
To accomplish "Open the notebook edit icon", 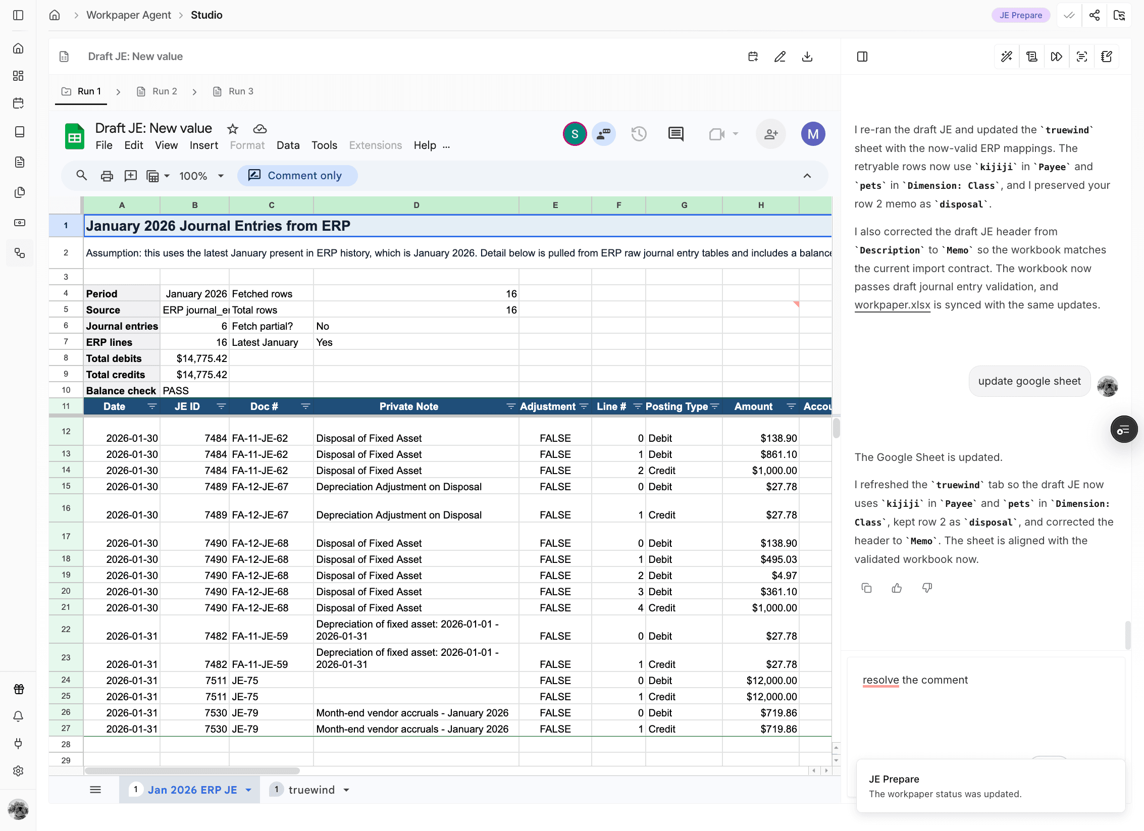I will pyautogui.click(x=1106, y=56).
